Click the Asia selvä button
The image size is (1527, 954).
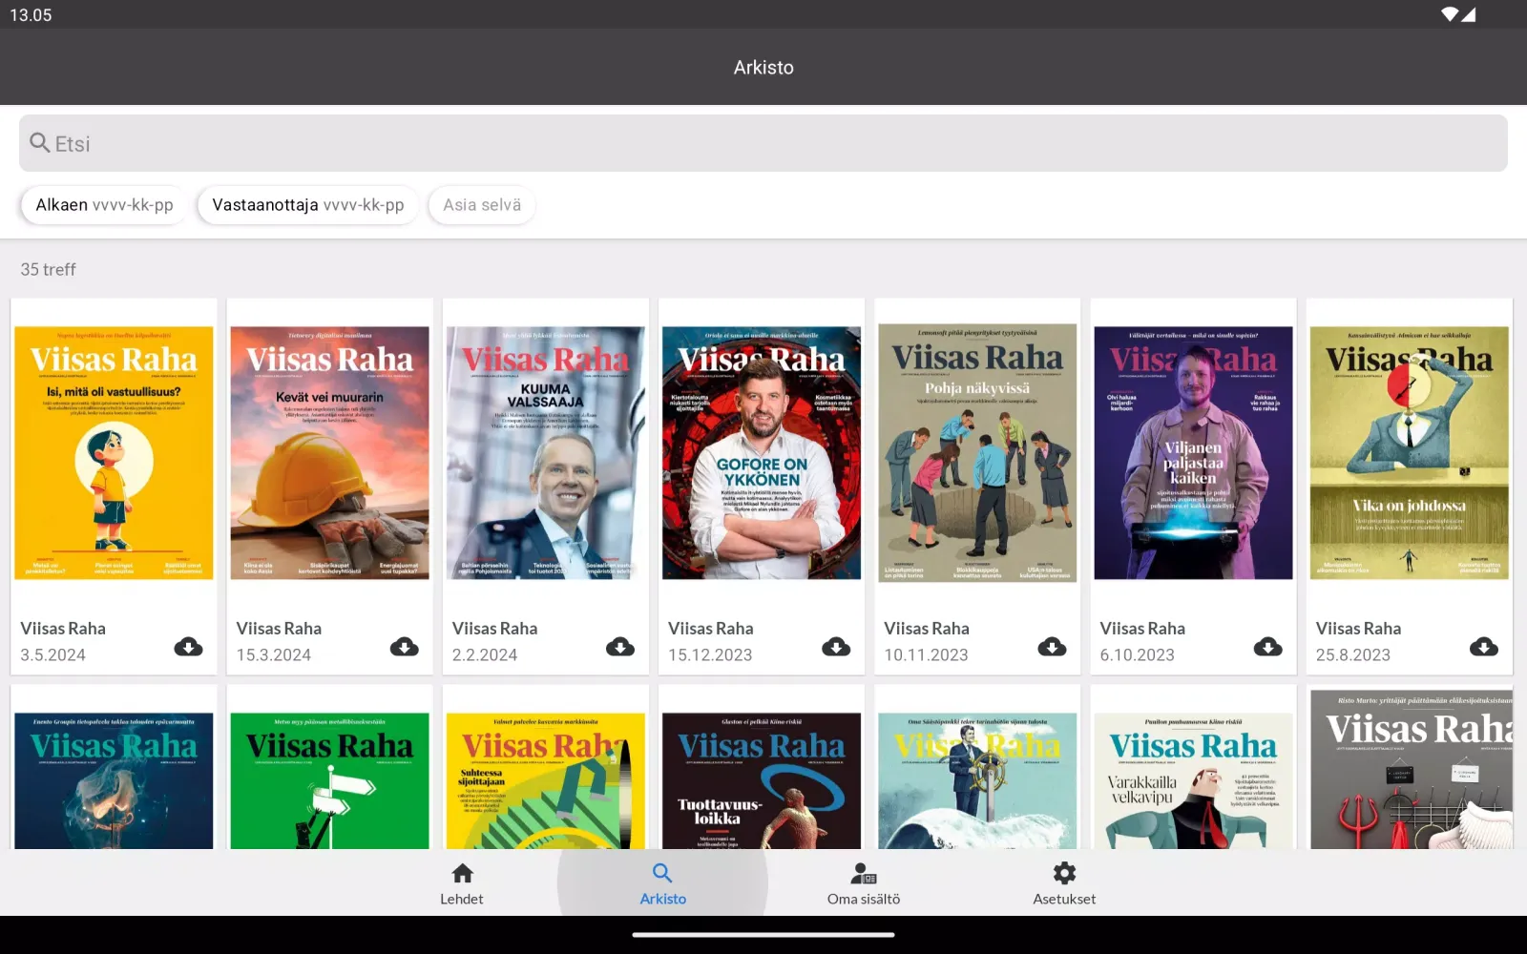click(x=482, y=205)
